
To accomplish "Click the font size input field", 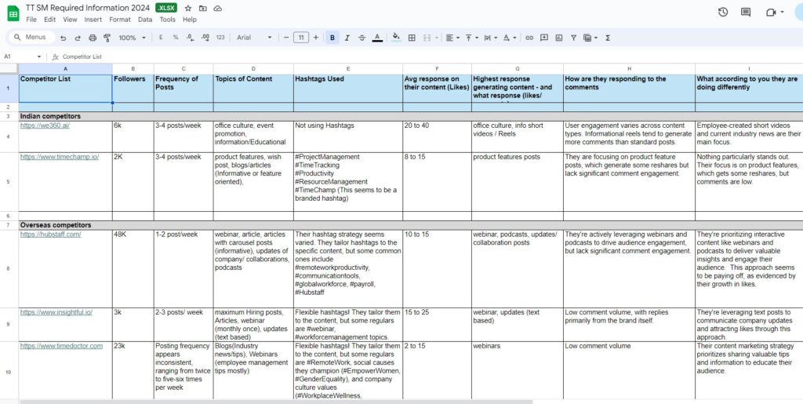I will (301, 38).
